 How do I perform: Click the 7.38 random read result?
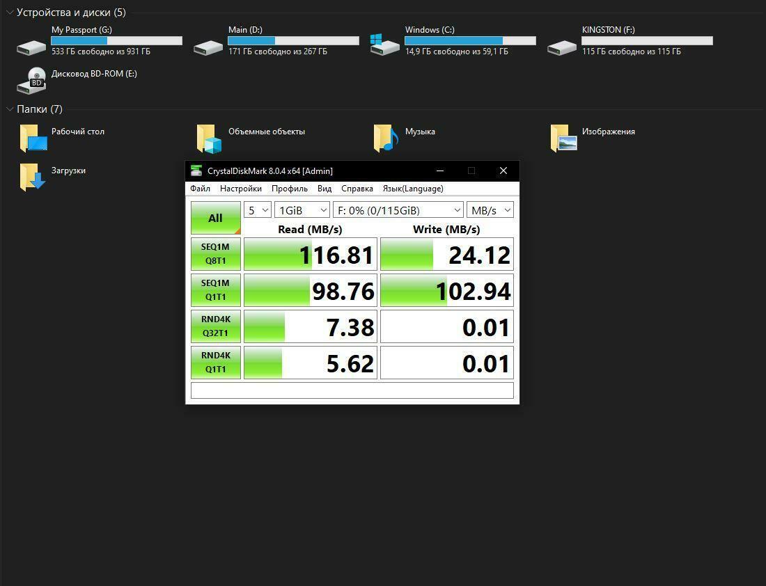point(311,326)
